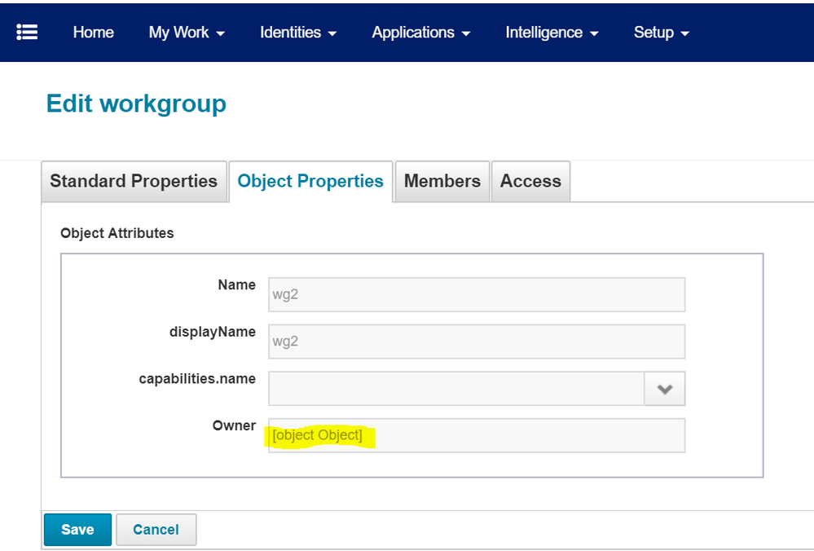The width and height of the screenshot is (814, 551).
Task: Cancel editing the workgroup
Action: [x=156, y=530]
